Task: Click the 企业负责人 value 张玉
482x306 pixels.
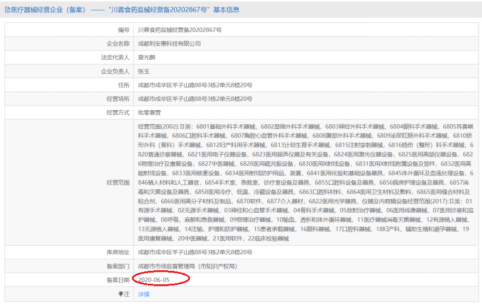Action: 144,72
